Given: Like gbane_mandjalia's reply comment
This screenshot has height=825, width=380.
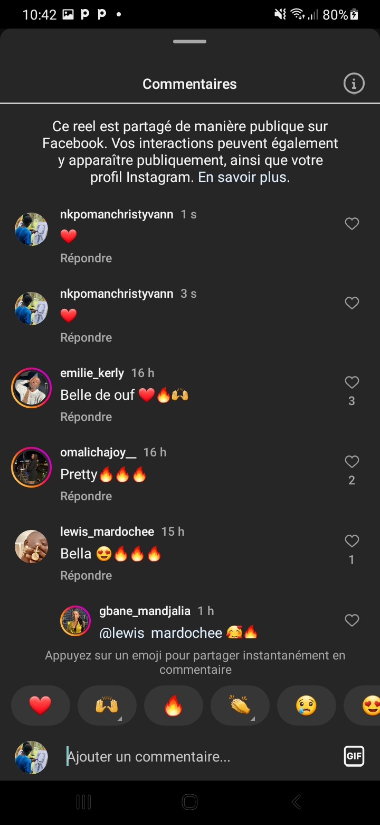Looking at the screenshot, I should (x=351, y=620).
